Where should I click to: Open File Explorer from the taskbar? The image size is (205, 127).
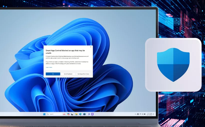76,114
